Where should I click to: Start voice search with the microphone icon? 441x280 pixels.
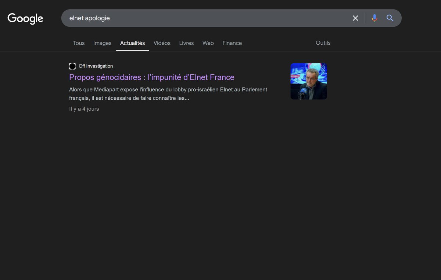tap(374, 18)
